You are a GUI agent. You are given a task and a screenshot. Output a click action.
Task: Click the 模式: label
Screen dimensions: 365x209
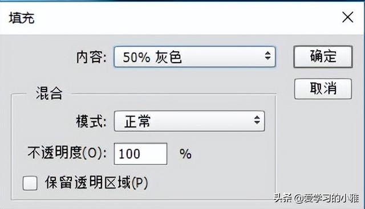(x=91, y=121)
